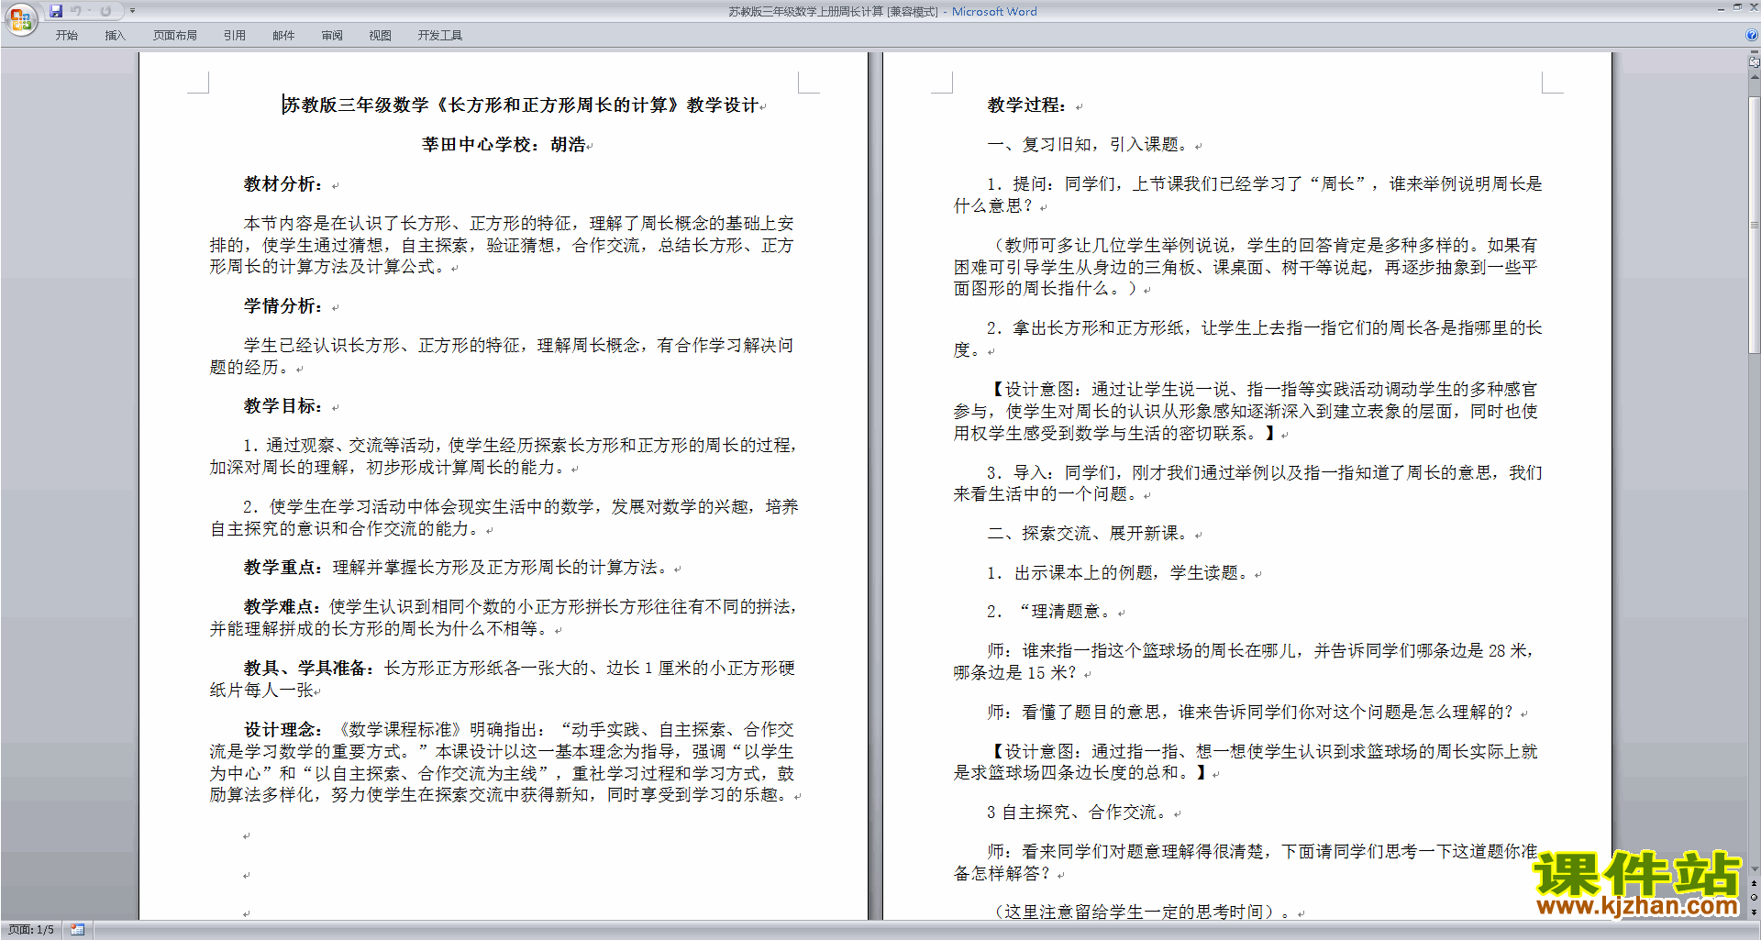Open Word Help with the question mark icon
Image resolution: width=1761 pixels, height=940 pixels.
[x=1752, y=35]
